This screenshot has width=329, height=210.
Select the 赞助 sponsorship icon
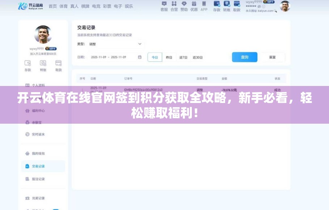pos(184,6)
